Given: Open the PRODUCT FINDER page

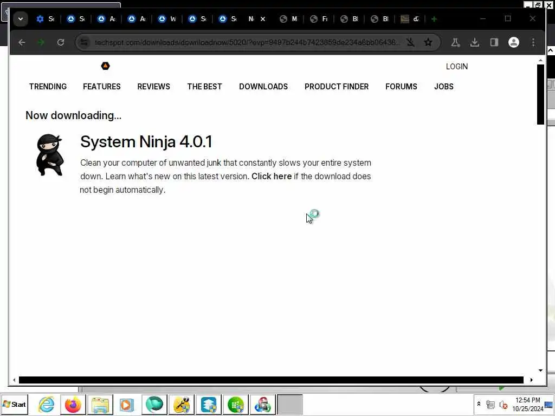Looking at the screenshot, I should (x=337, y=87).
